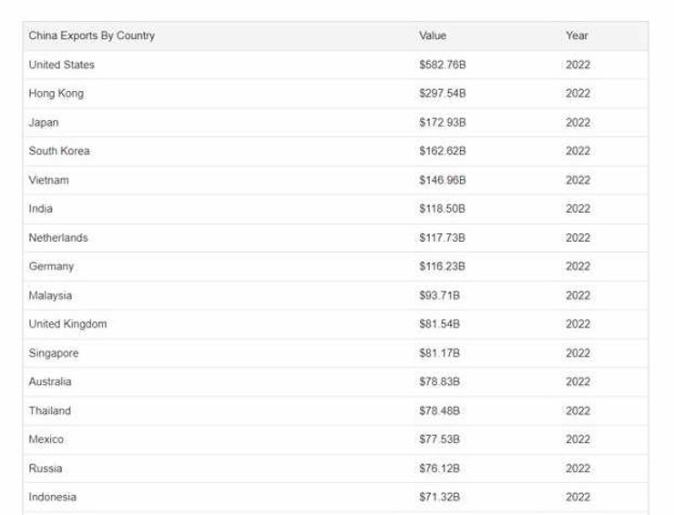The height and width of the screenshot is (515, 674).
Task: Click the Malaysia link
Action: click(x=50, y=296)
